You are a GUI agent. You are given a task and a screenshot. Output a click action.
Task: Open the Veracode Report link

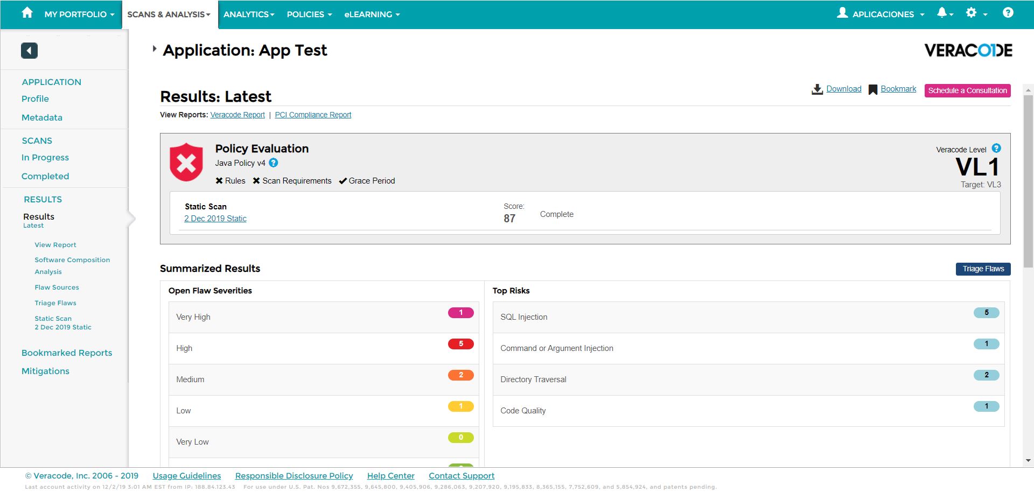point(237,115)
